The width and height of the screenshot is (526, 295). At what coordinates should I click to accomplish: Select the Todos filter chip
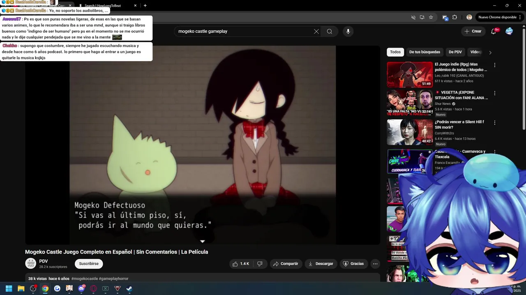[395, 52]
